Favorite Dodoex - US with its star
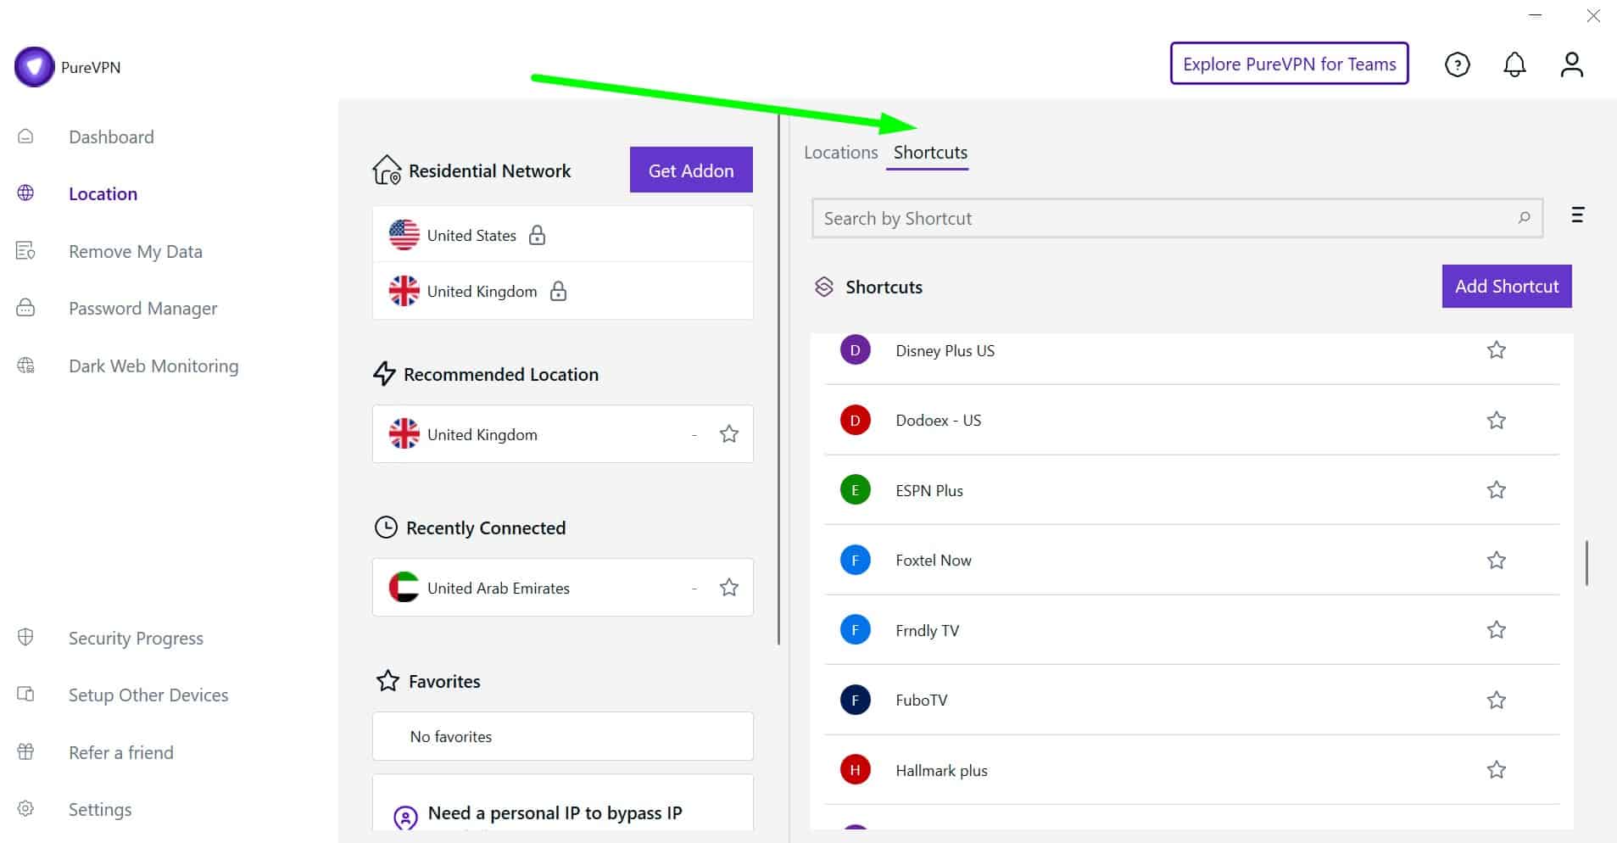 pyautogui.click(x=1497, y=420)
